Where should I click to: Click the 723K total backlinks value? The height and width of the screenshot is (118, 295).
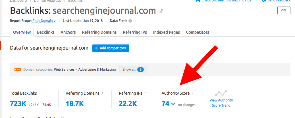point(18,104)
